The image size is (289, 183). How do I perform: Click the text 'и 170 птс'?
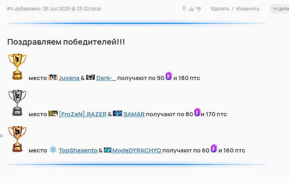(x=214, y=114)
